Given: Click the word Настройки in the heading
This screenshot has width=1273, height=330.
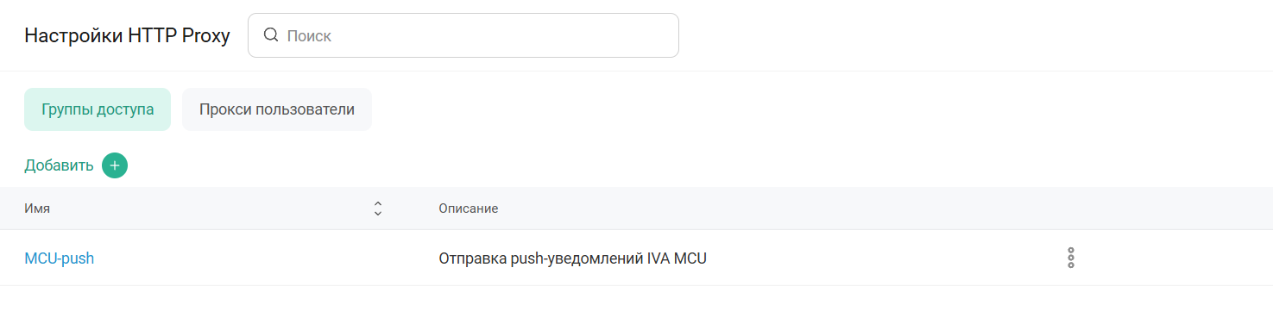Looking at the screenshot, I should 73,35.
